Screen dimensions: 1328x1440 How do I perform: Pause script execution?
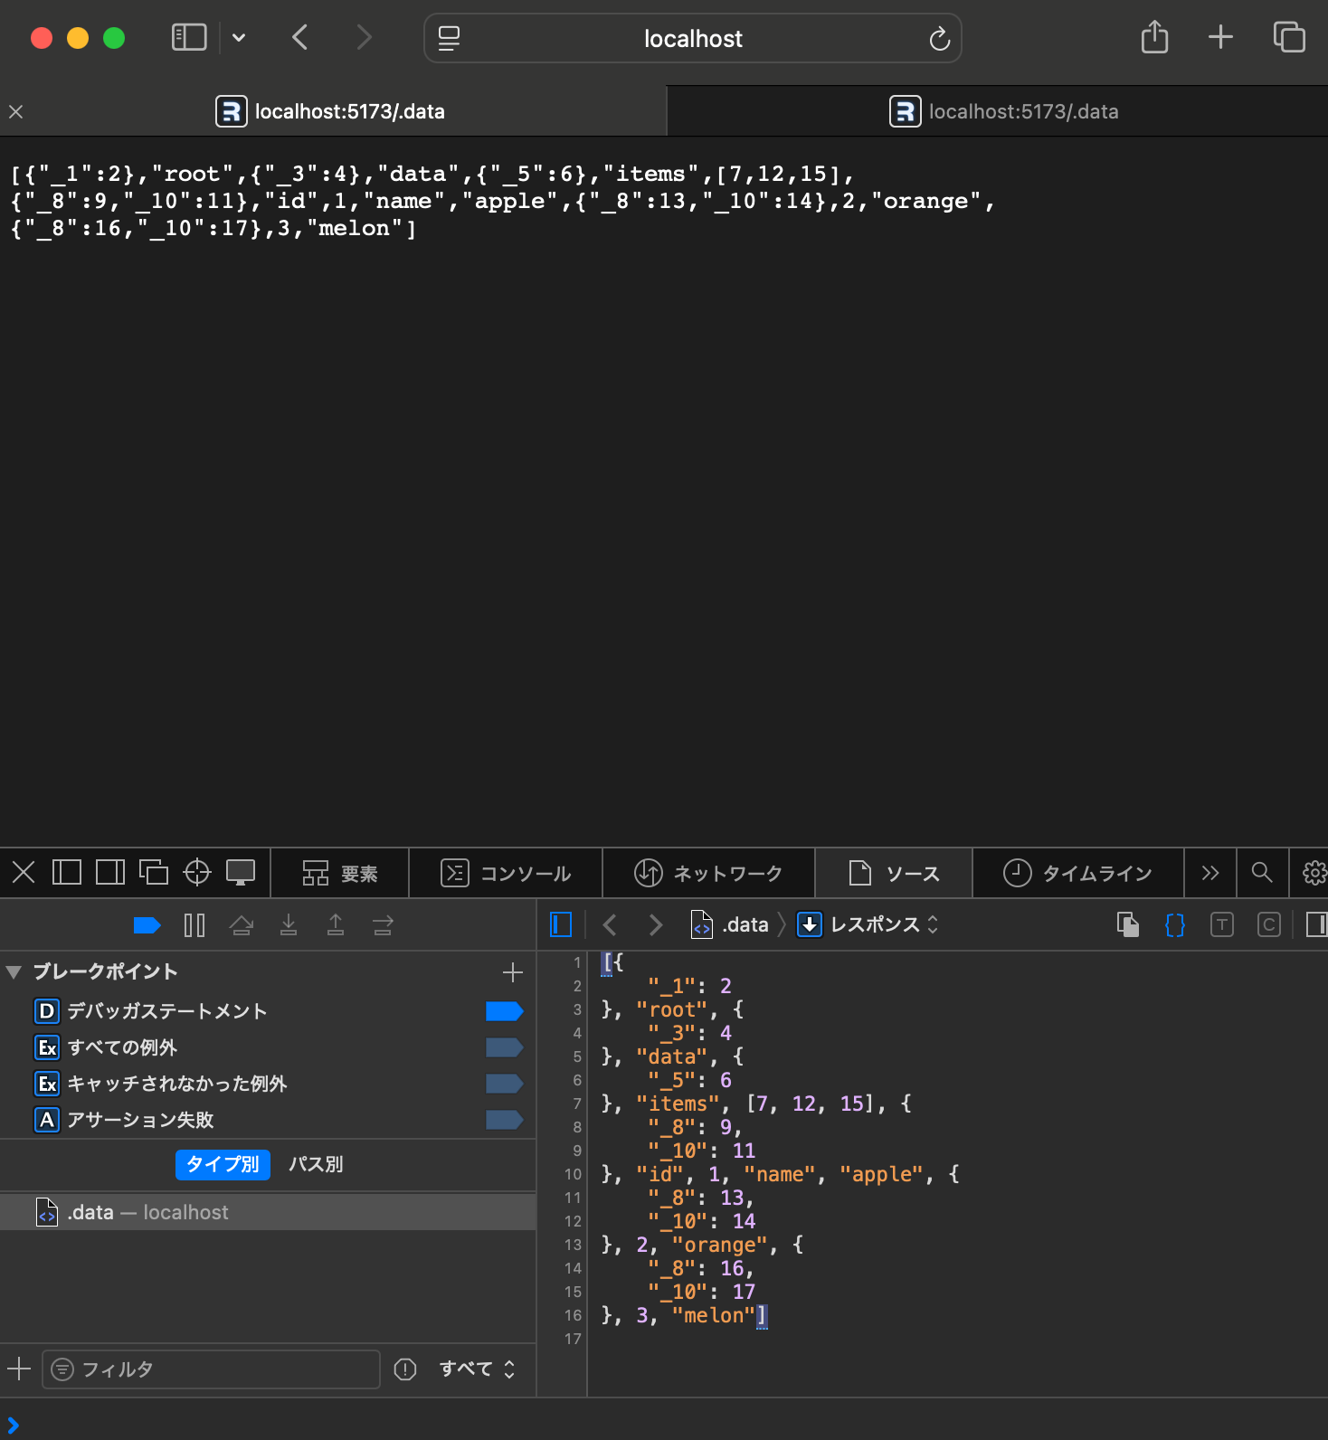194,924
